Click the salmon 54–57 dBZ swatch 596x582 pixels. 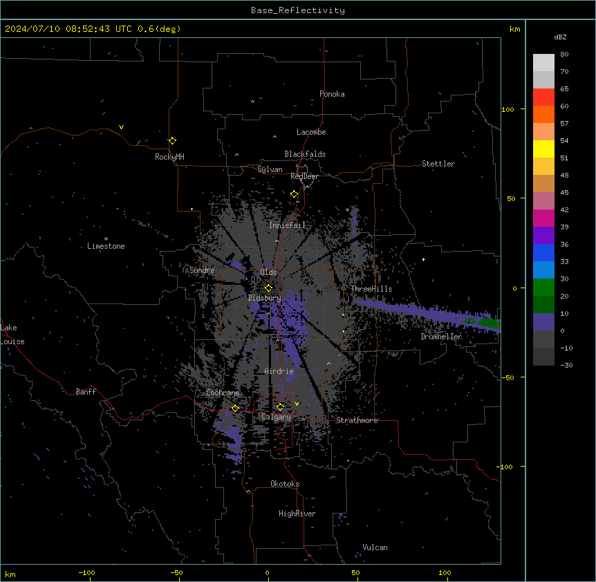pyautogui.click(x=543, y=132)
